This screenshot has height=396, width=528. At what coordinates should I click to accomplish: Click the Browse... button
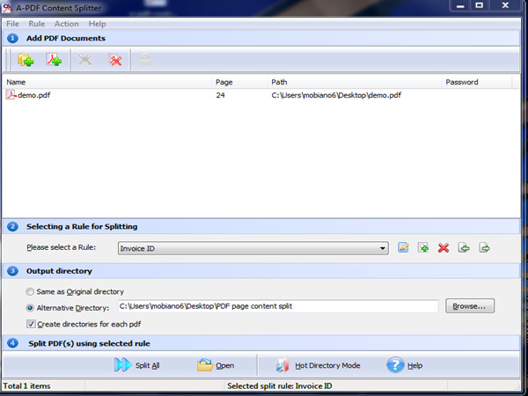pos(470,306)
